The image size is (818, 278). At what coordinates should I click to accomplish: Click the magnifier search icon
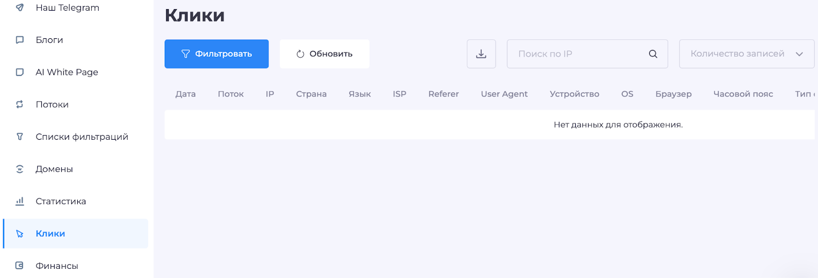(x=653, y=54)
